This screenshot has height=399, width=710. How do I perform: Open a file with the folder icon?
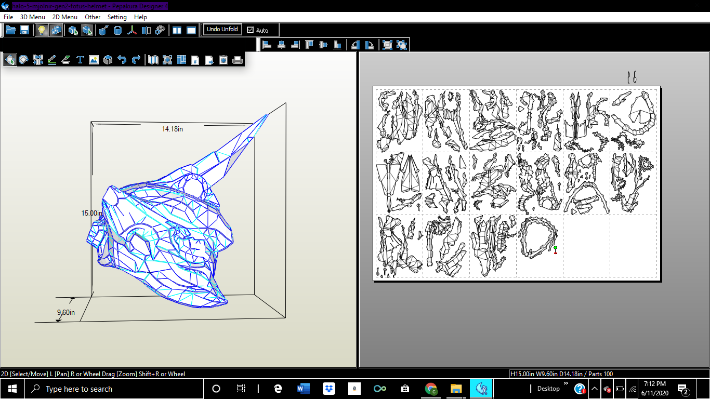pyautogui.click(x=10, y=30)
